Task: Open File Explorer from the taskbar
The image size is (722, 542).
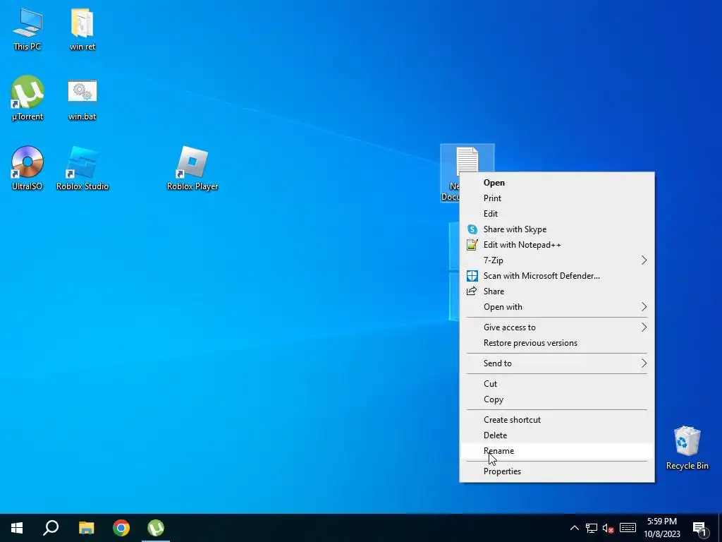Action: point(86,528)
